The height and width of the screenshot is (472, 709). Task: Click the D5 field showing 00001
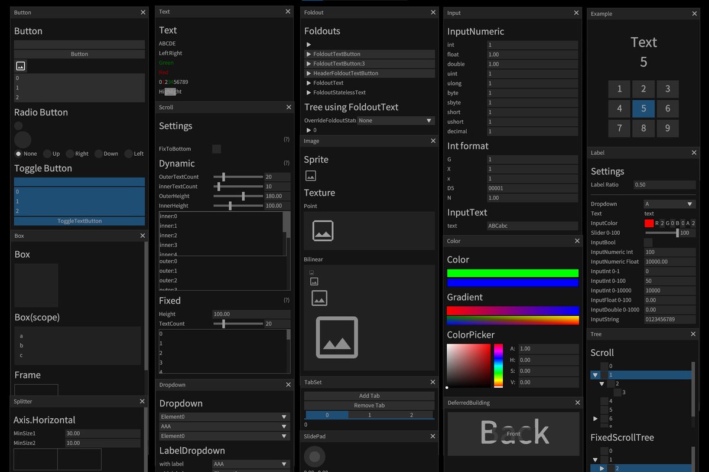532,188
